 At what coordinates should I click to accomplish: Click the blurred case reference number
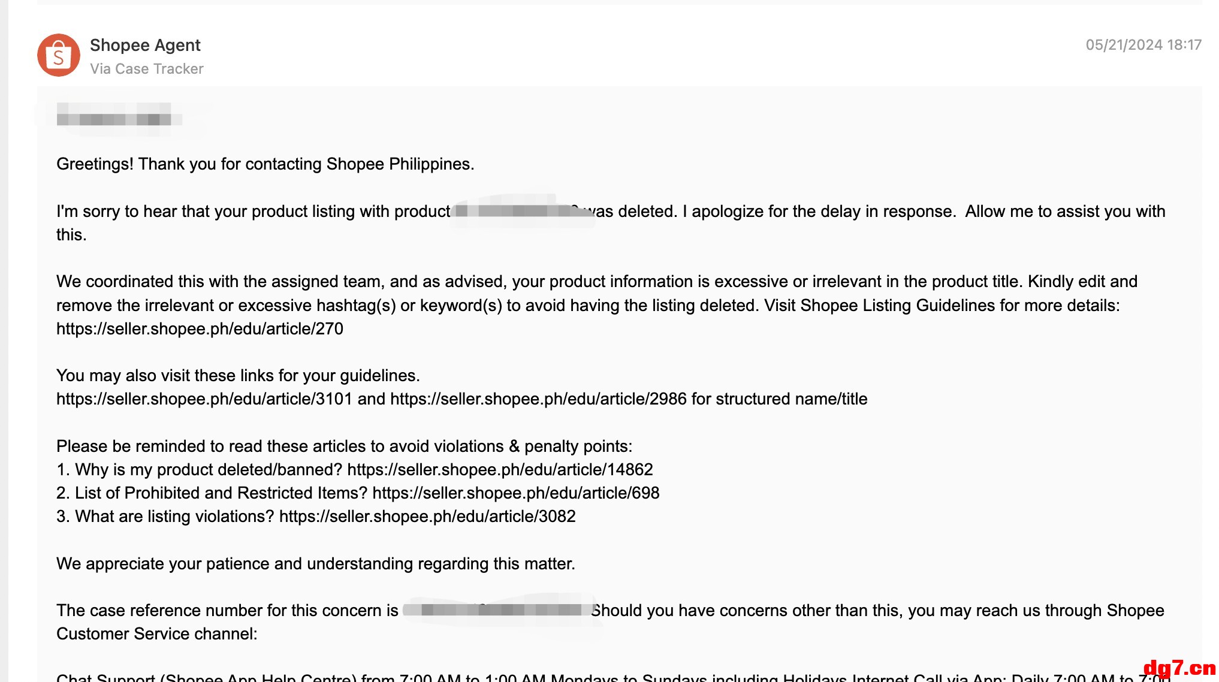500,610
